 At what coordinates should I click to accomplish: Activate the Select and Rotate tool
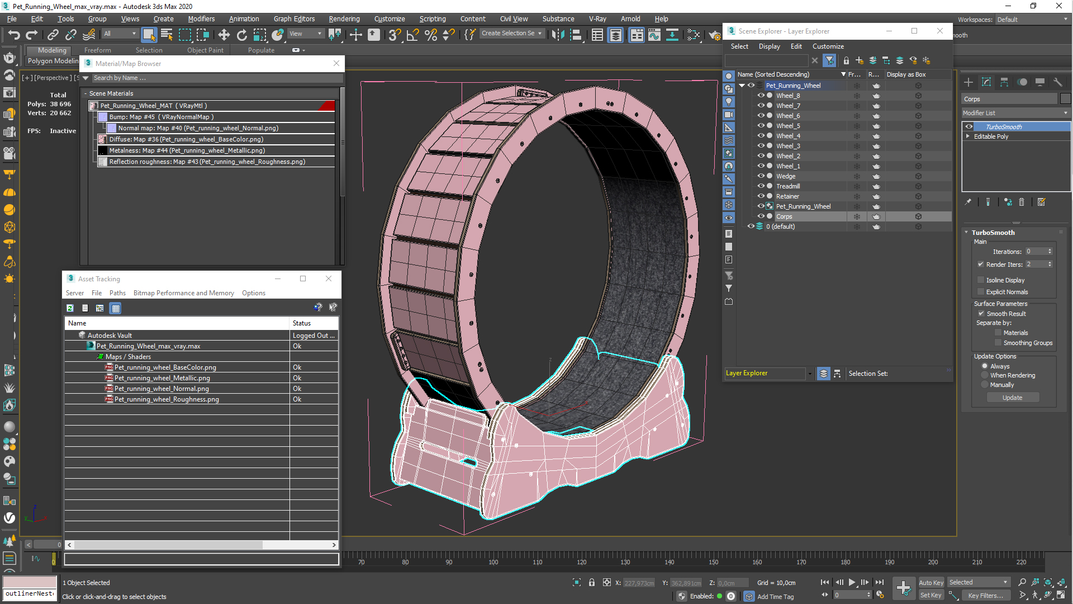[241, 35]
